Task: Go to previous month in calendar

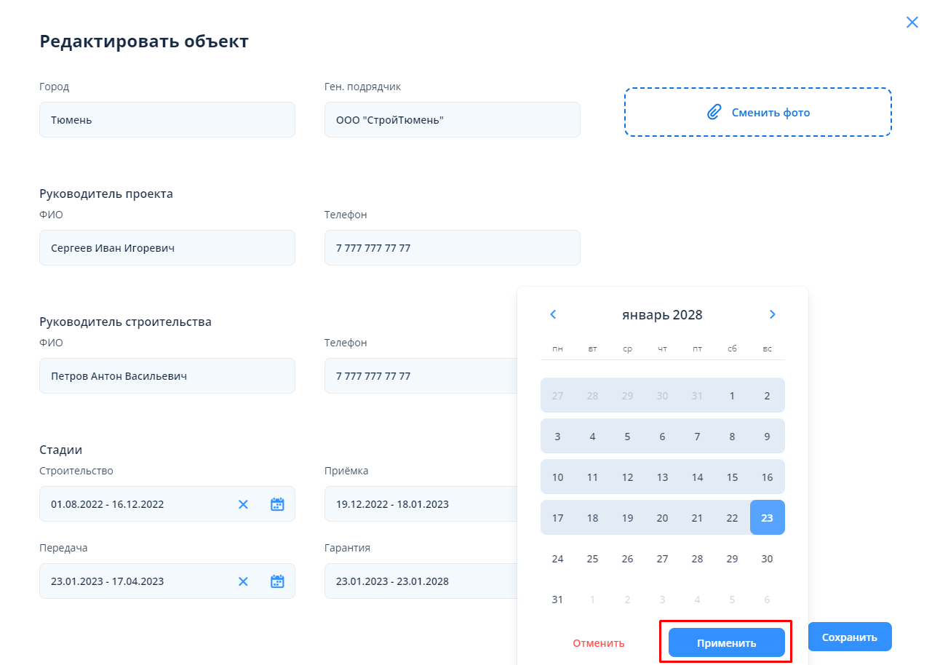Action: tap(553, 314)
